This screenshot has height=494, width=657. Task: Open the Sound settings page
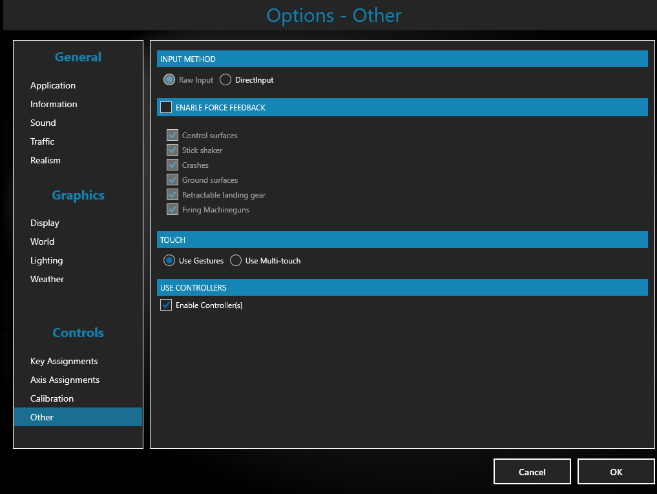43,122
